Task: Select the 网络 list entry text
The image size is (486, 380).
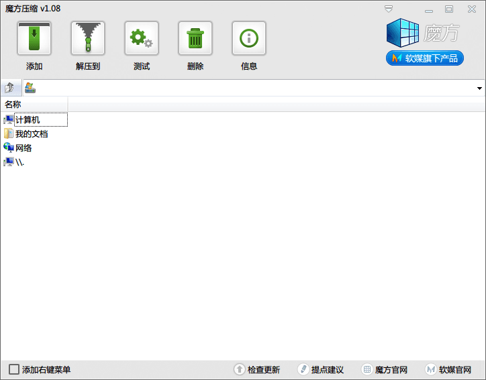Action: pyautogui.click(x=23, y=148)
